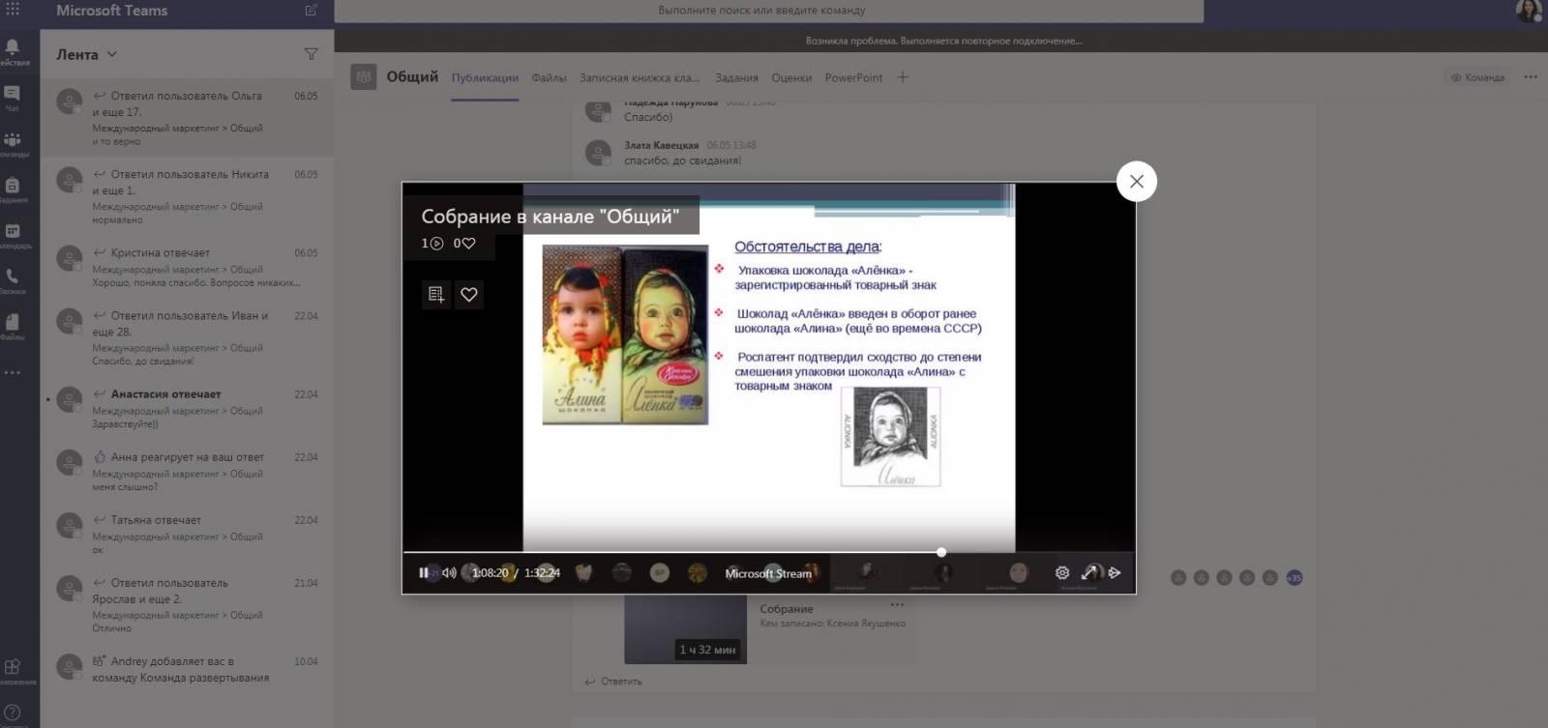Screen dimensions: 1548x728
Task: Open Help icon at rail bottom
Action: click(x=13, y=713)
